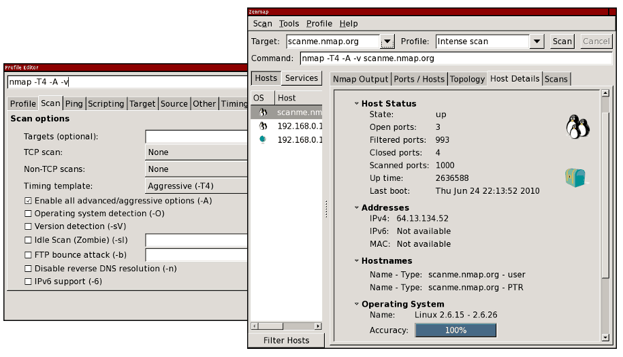The height and width of the screenshot is (357, 623).
Task: Collapse the Hostnames section
Action: 356,260
